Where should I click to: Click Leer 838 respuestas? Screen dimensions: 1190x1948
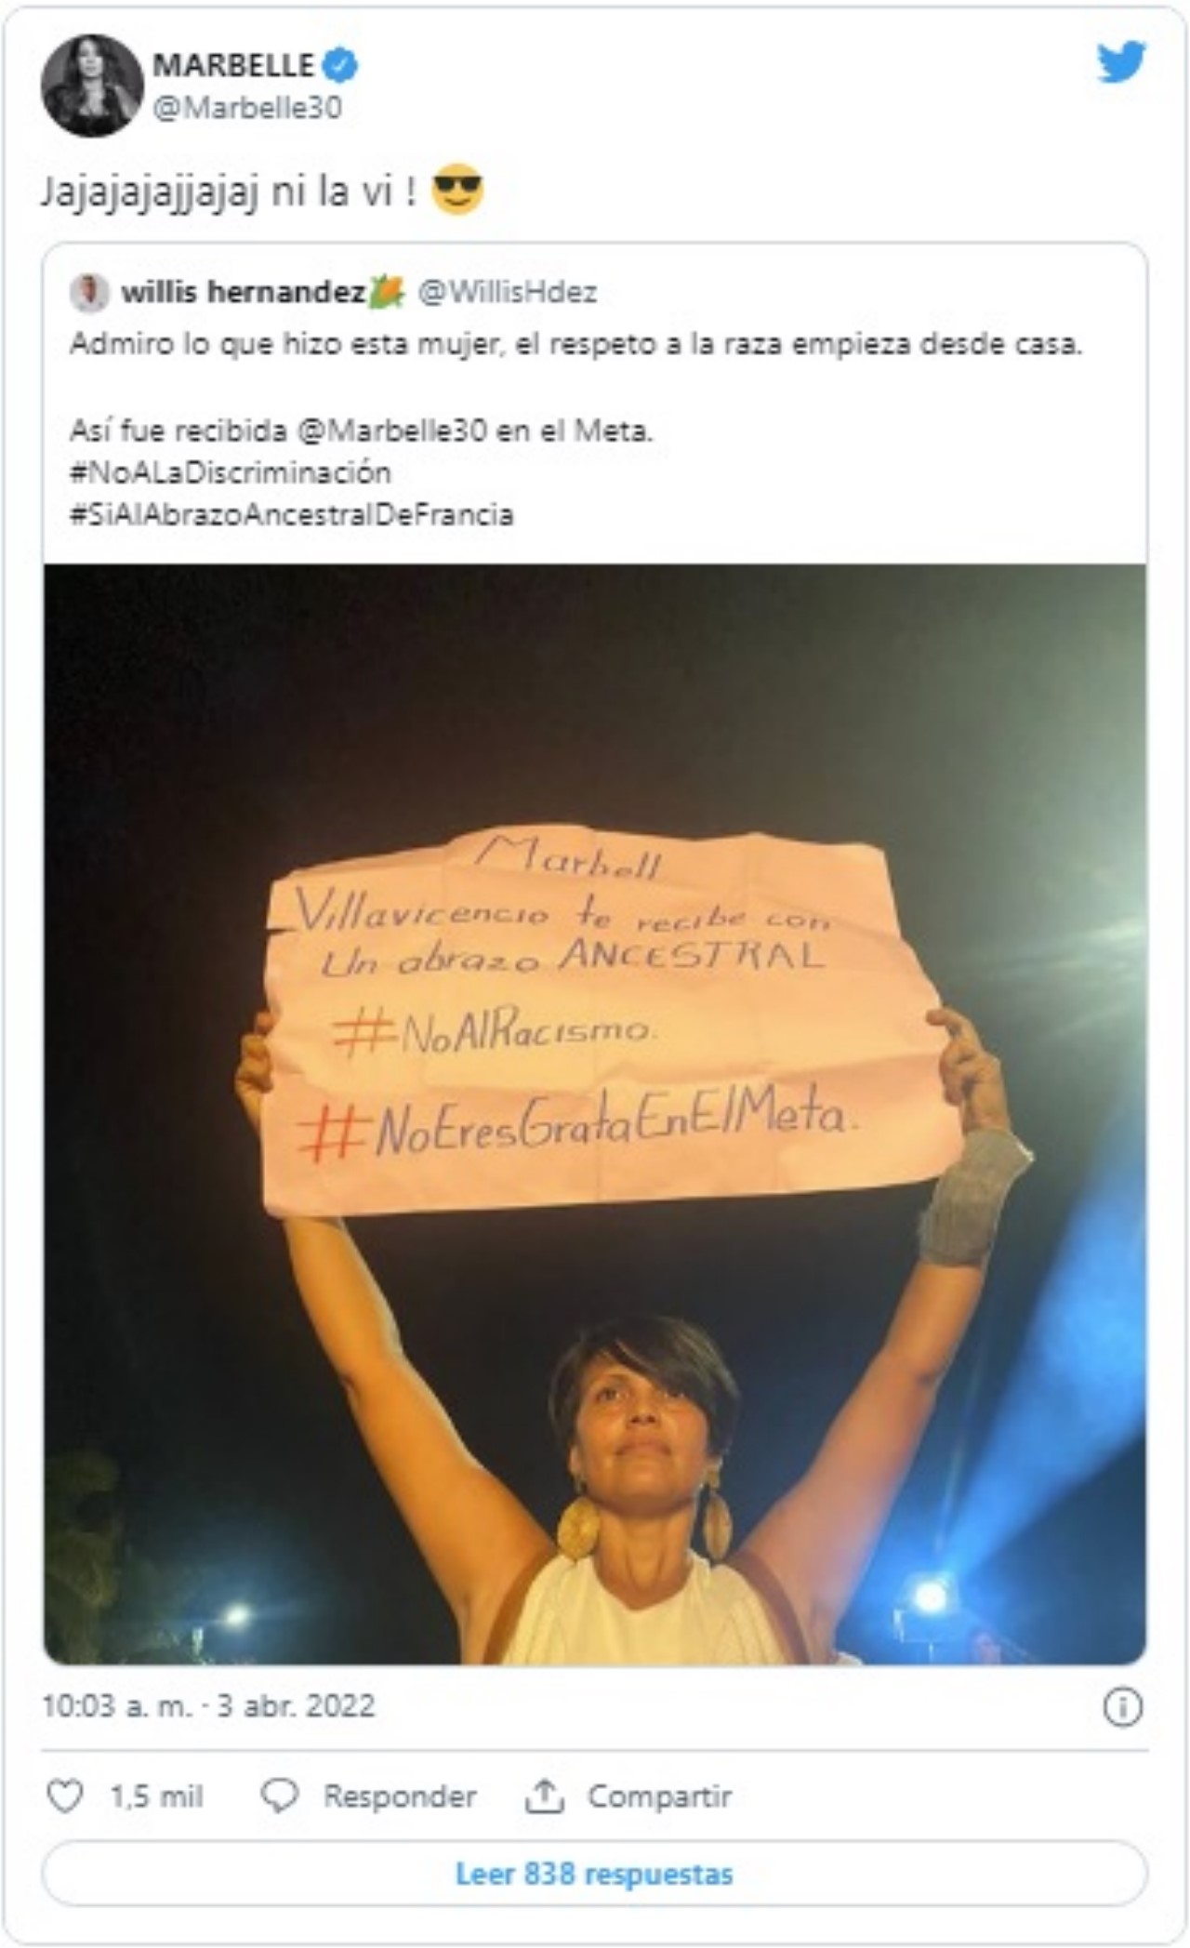point(595,1873)
